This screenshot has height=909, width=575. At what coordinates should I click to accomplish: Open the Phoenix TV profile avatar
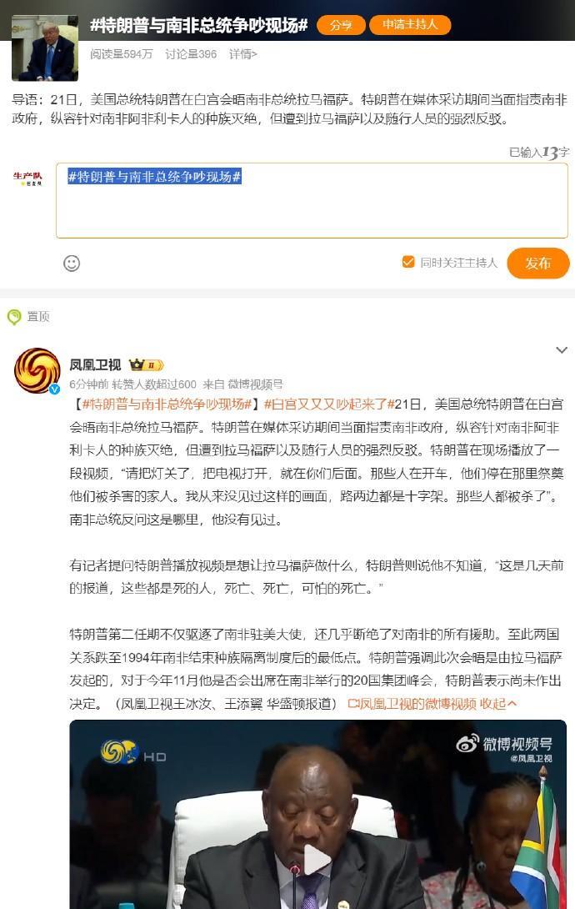[x=37, y=370]
